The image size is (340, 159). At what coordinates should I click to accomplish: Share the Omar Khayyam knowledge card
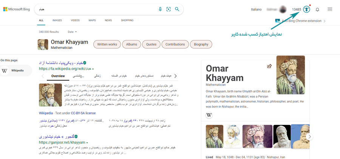(269, 66)
